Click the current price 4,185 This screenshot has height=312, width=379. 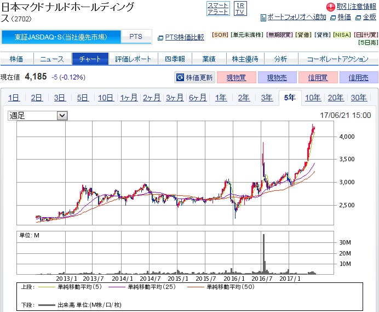click(36, 76)
